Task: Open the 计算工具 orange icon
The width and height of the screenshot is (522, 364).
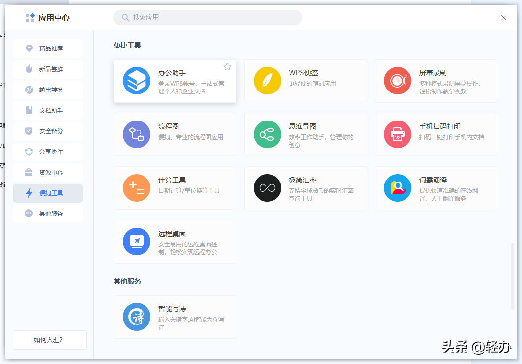Action: [x=137, y=188]
